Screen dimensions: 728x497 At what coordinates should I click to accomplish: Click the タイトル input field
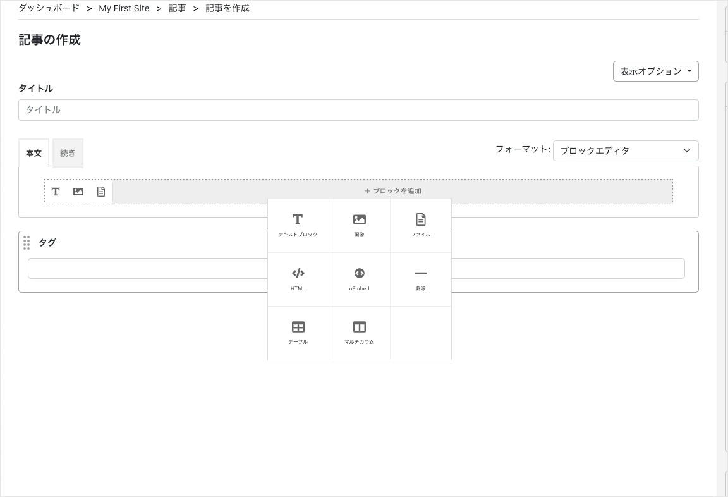click(358, 109)
